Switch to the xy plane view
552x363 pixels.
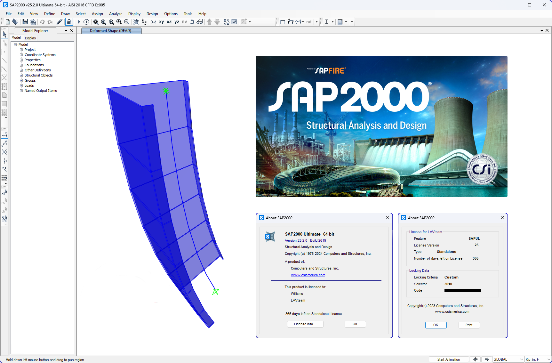[162, 22]
